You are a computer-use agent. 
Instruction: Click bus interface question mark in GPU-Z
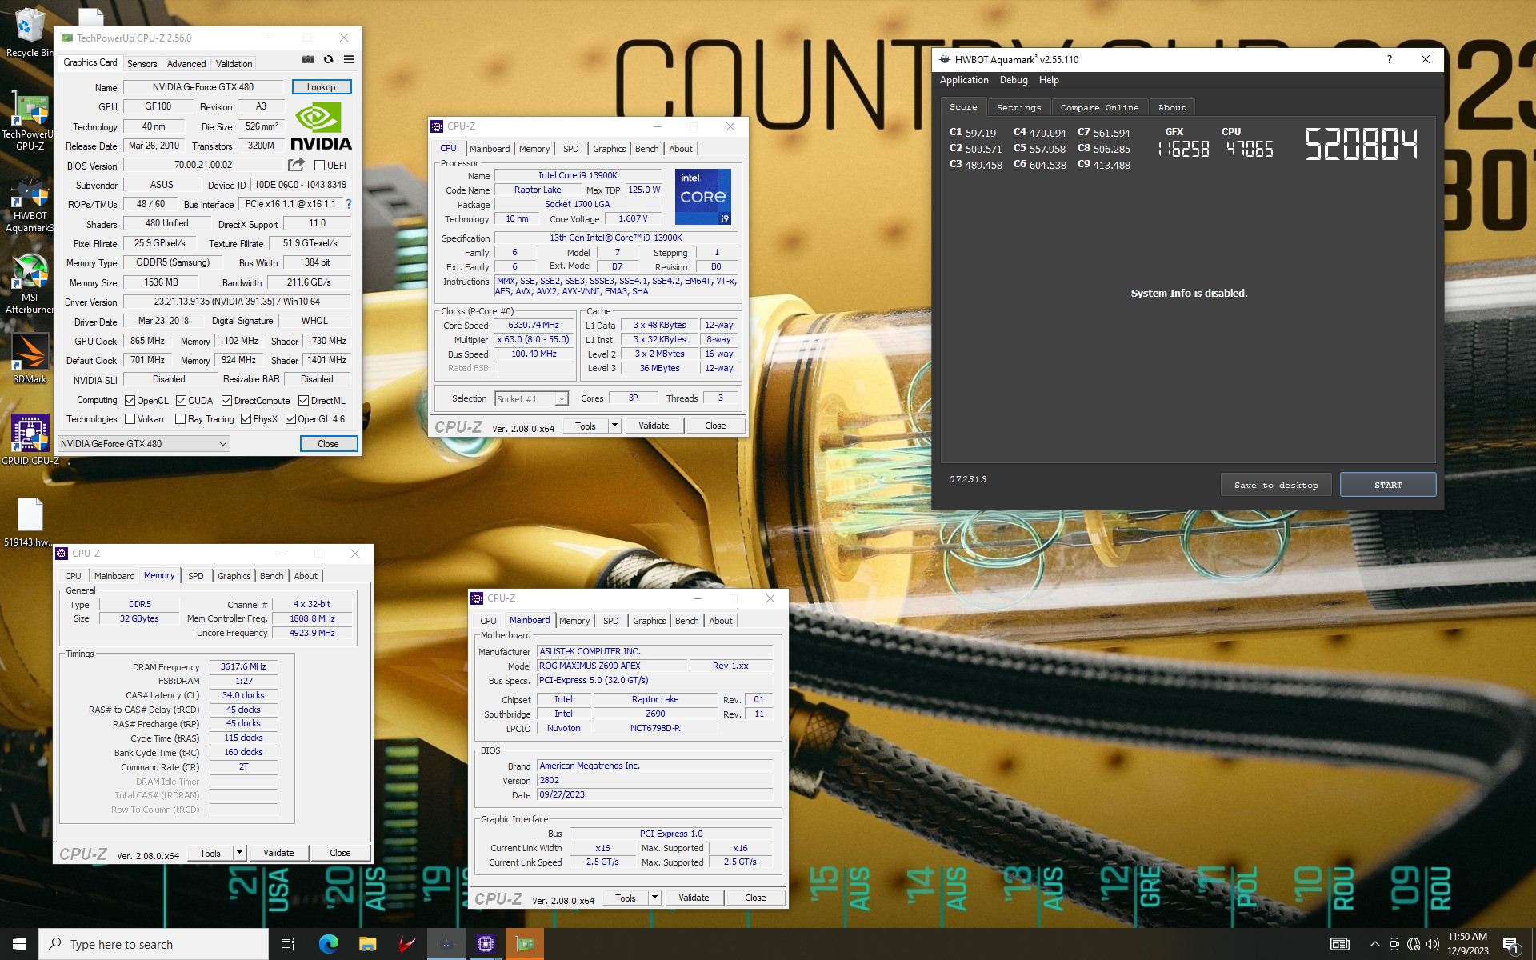[349, 204]
